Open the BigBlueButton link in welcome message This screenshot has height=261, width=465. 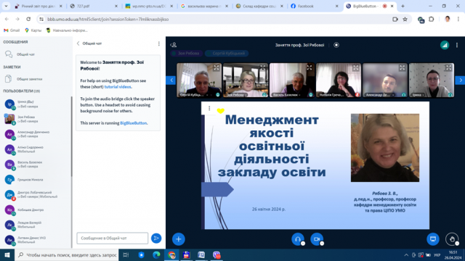[134, 123]
